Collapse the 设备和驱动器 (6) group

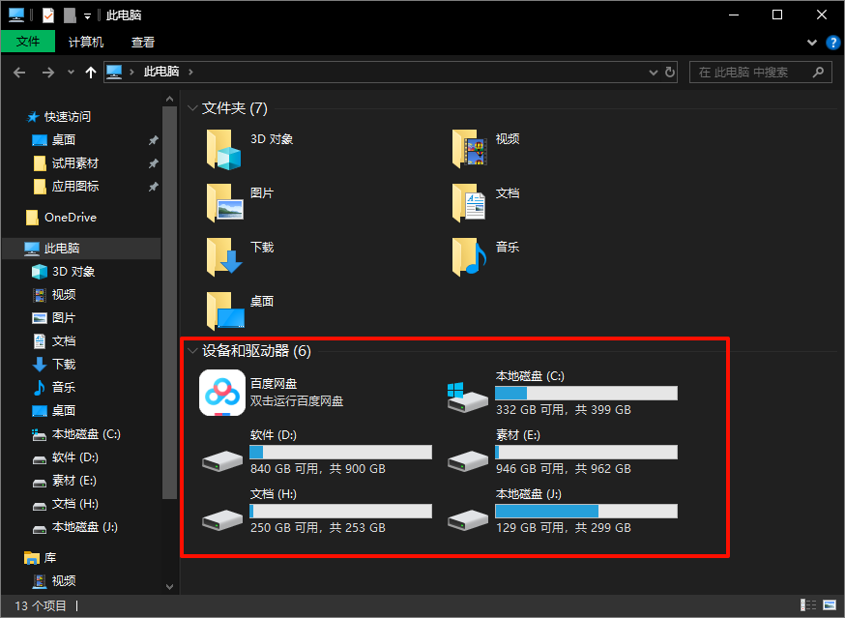(x=192, y=351)
